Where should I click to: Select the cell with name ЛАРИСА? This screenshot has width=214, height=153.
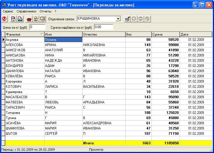coord(63,86)
